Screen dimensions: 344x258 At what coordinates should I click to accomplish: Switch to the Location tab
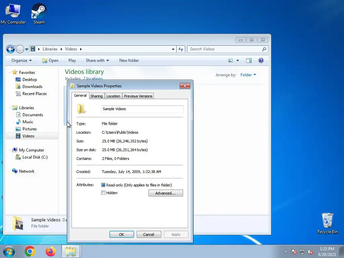[113, 96]
